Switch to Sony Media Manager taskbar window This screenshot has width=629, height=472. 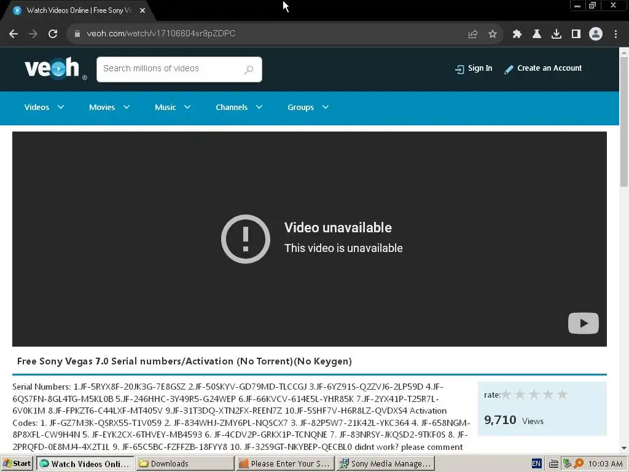[x=386, y=463]
